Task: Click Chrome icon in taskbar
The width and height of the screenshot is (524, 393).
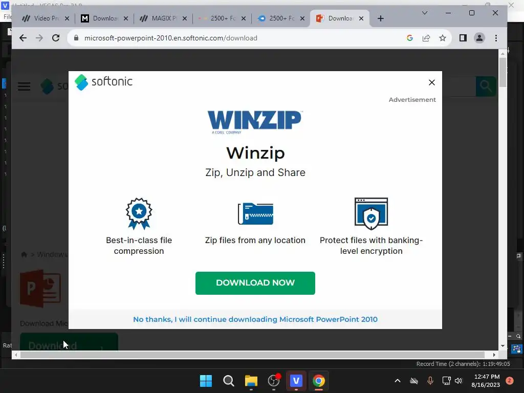Action: click(x=318, y=381)
